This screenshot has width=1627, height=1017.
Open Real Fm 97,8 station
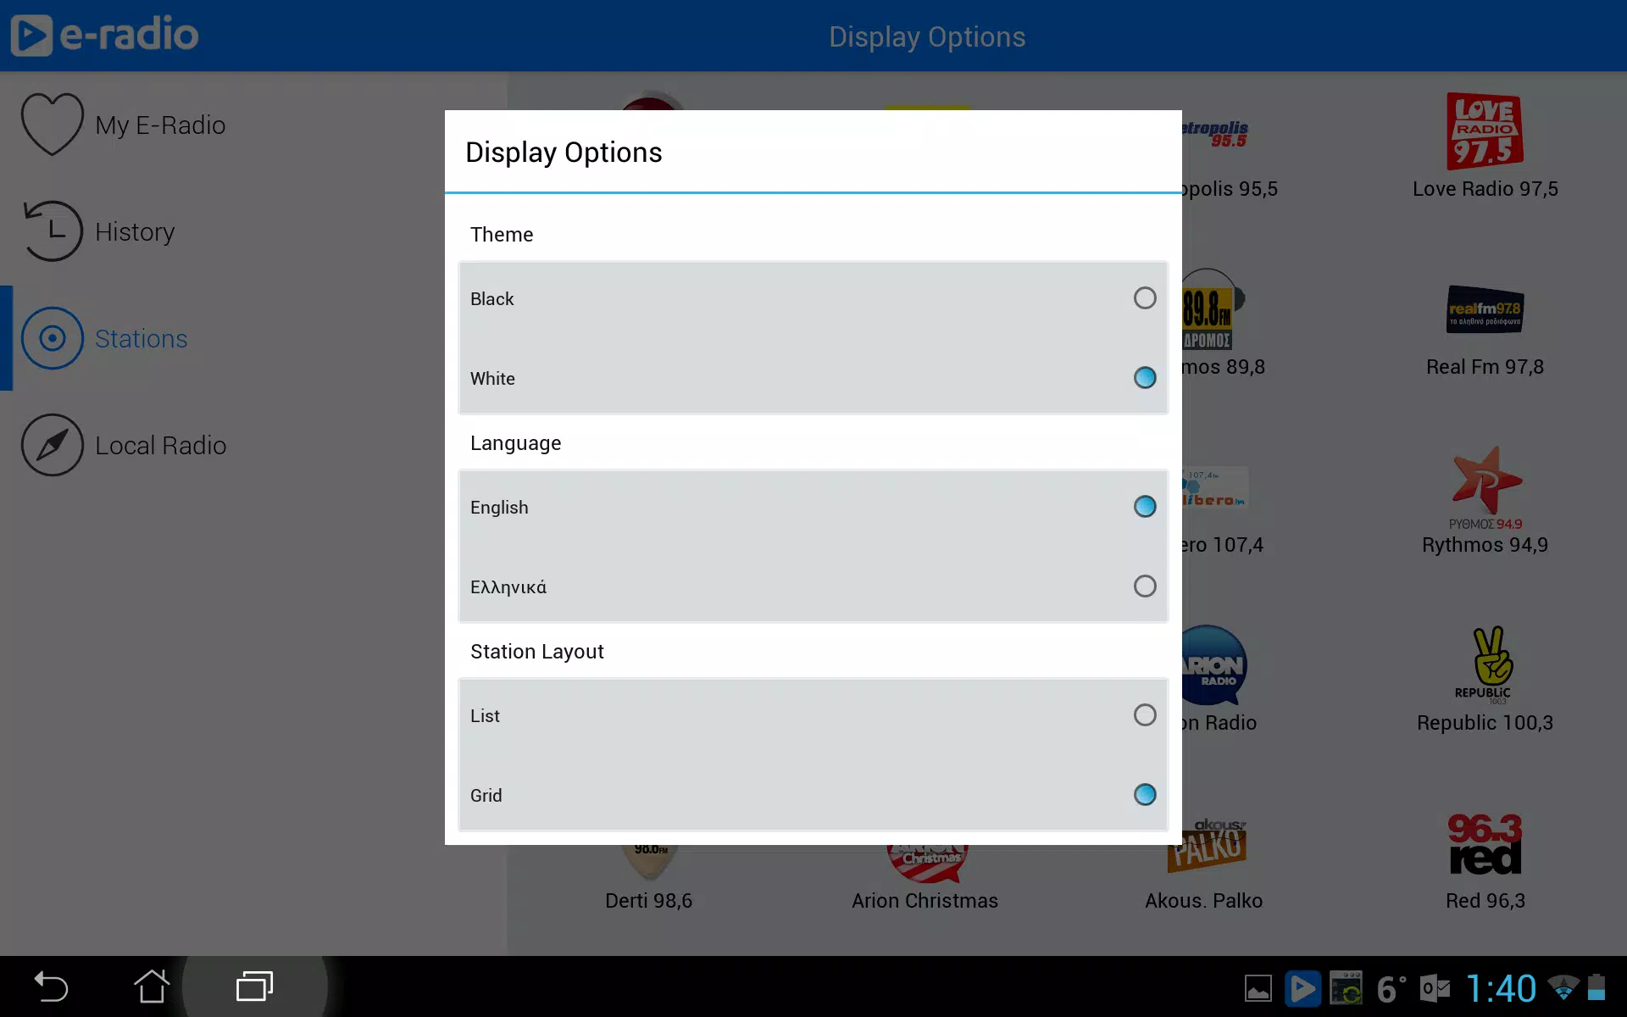[x=1485, y=310]
